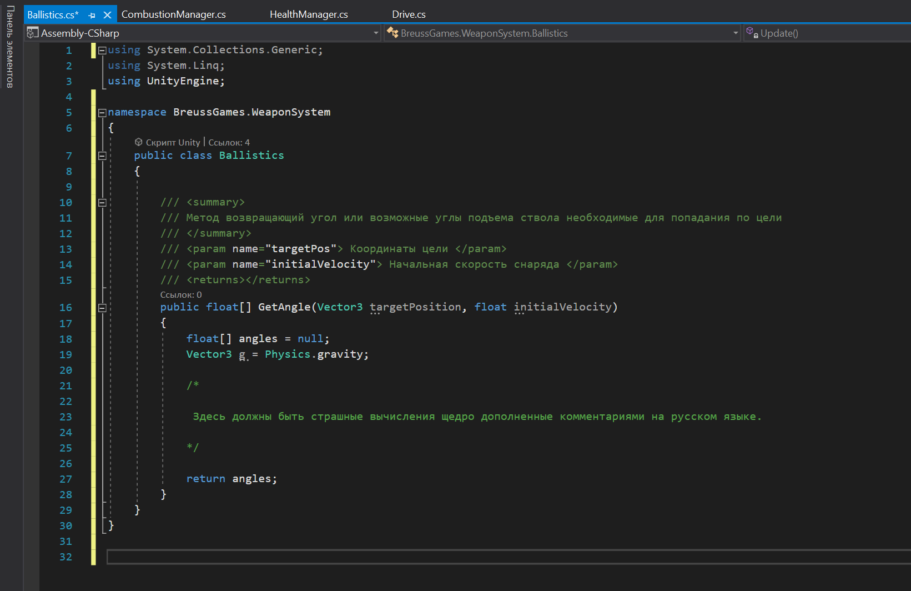
Task: Click Physics in the gravity assignment
Action: tap(288, 354)
